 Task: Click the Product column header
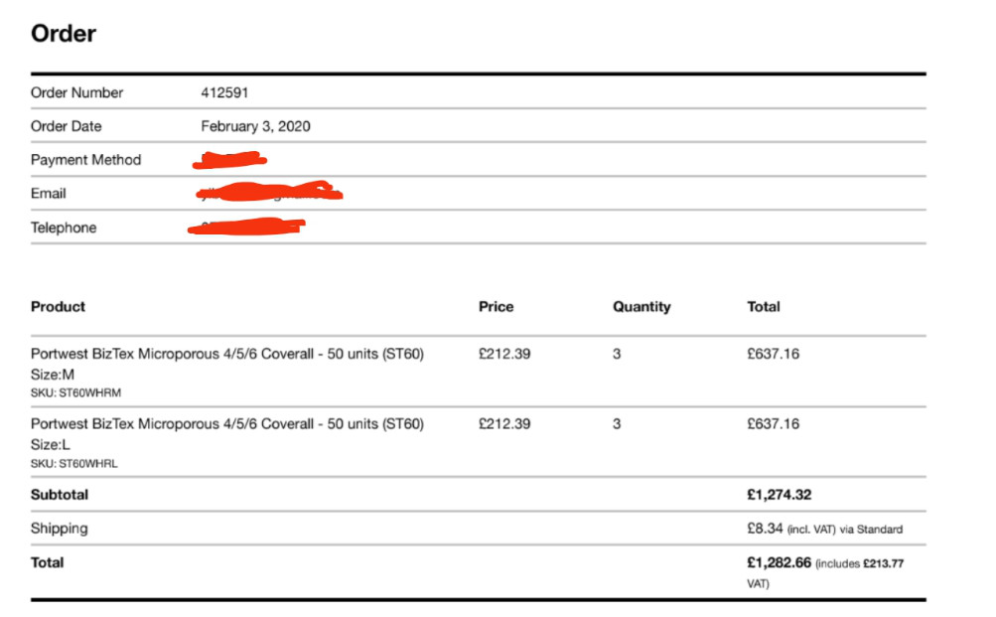(x=58, y=306)
